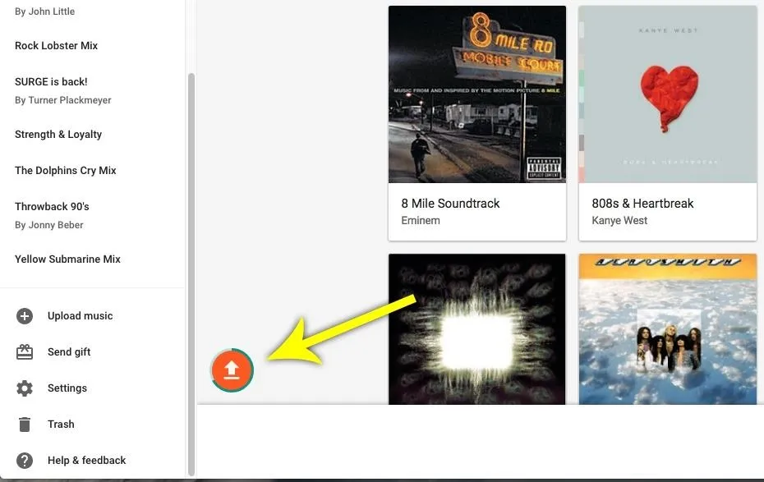764x482 pixels.
Task: Open the Yellow Submarine Mix playlist
Action: (x=67, y=259)
